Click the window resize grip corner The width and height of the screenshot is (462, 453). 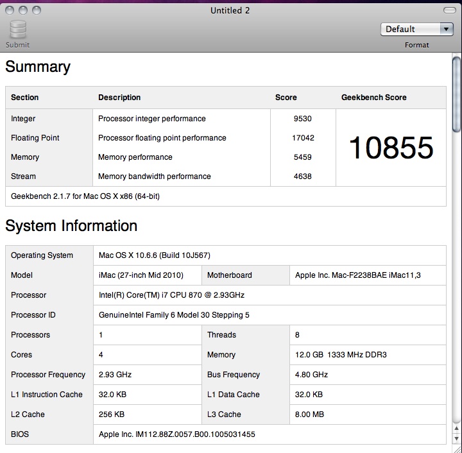tap(457, 449)
